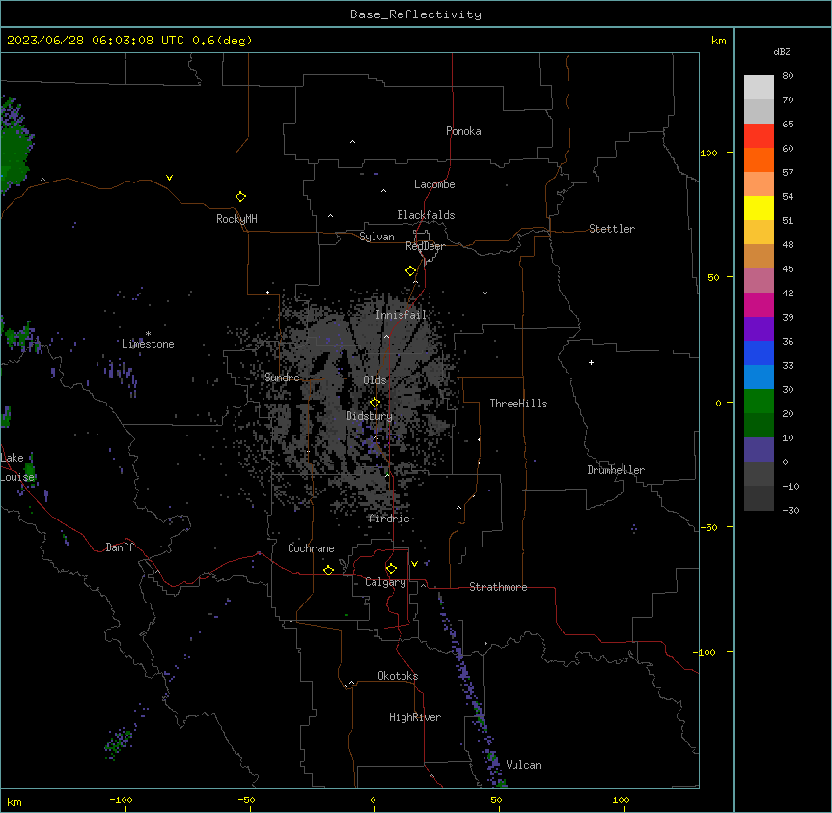The image size is (832, 813).
Task: Click the ThreeHills town label
Action: coord(518,404)
